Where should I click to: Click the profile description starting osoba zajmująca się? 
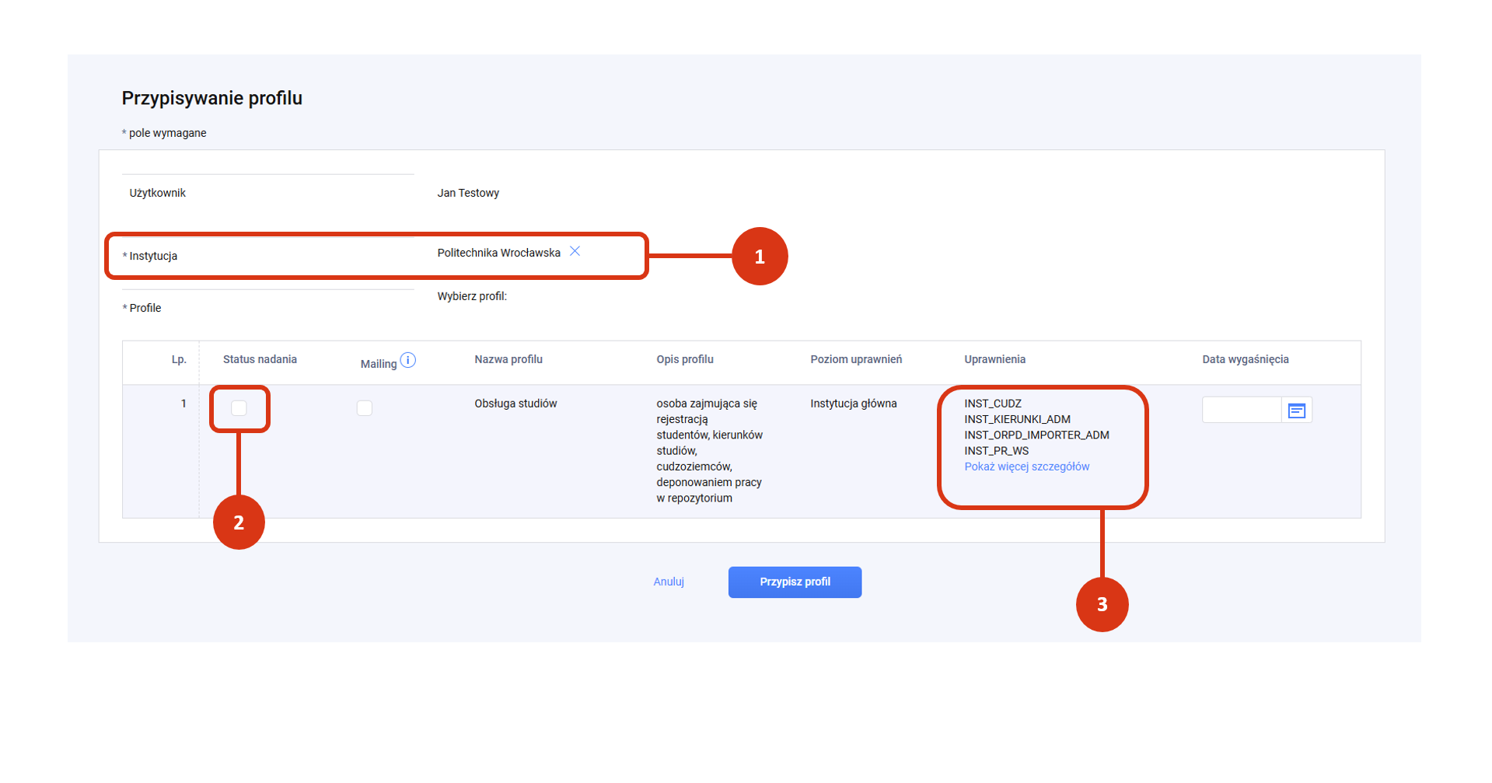point(709,451)
